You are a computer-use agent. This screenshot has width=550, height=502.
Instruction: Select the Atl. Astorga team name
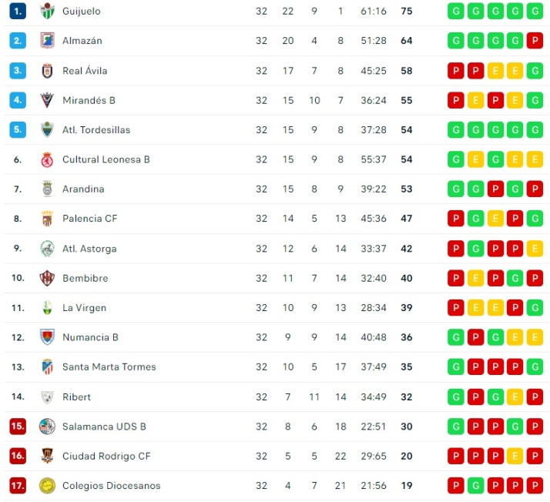click(x=89, y=249)
